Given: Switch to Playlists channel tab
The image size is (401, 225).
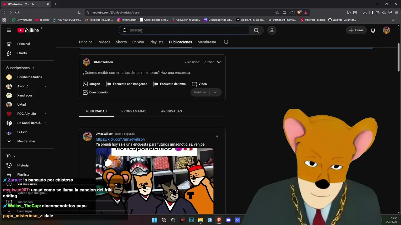Looking at the screenshot, I should [x=156, y=42].
